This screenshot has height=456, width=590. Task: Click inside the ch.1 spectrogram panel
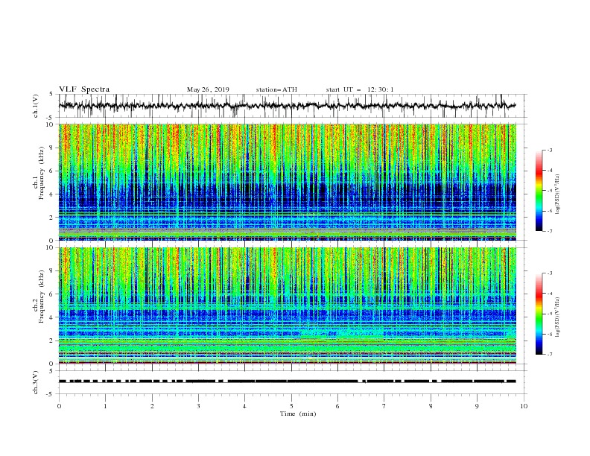coord(287,182)
